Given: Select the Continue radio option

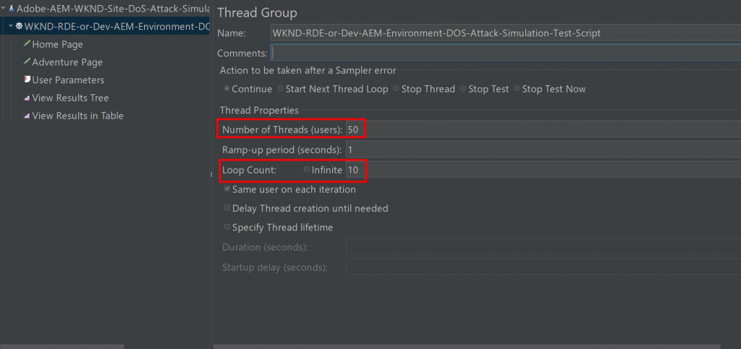Looking at the screenshot, I should point(226,89).
